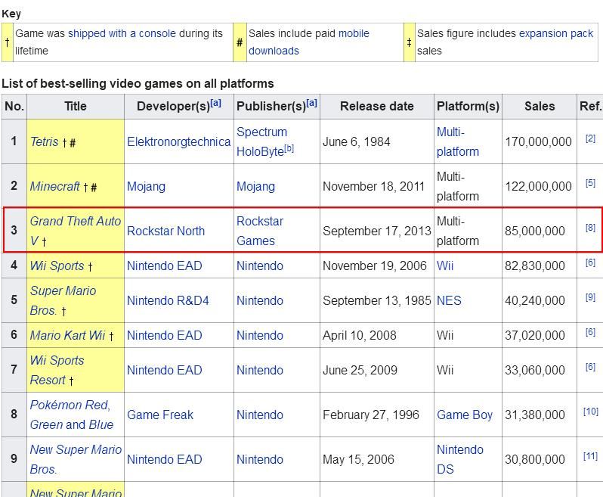Open Nintendo publisher link in Wii Sports row

tap(260, 266)
